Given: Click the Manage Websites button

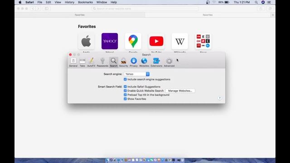Looking at the screenshot, I should (180, 91).
